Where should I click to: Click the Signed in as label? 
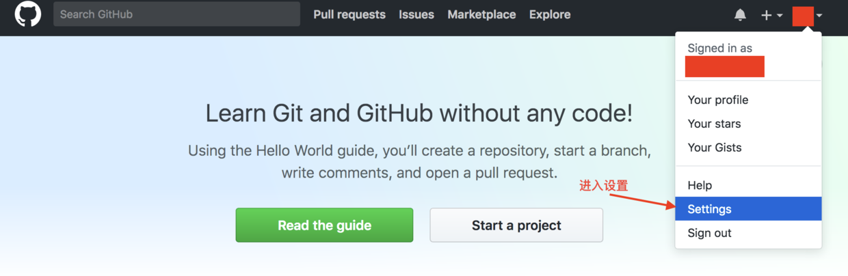pos(719,49)
